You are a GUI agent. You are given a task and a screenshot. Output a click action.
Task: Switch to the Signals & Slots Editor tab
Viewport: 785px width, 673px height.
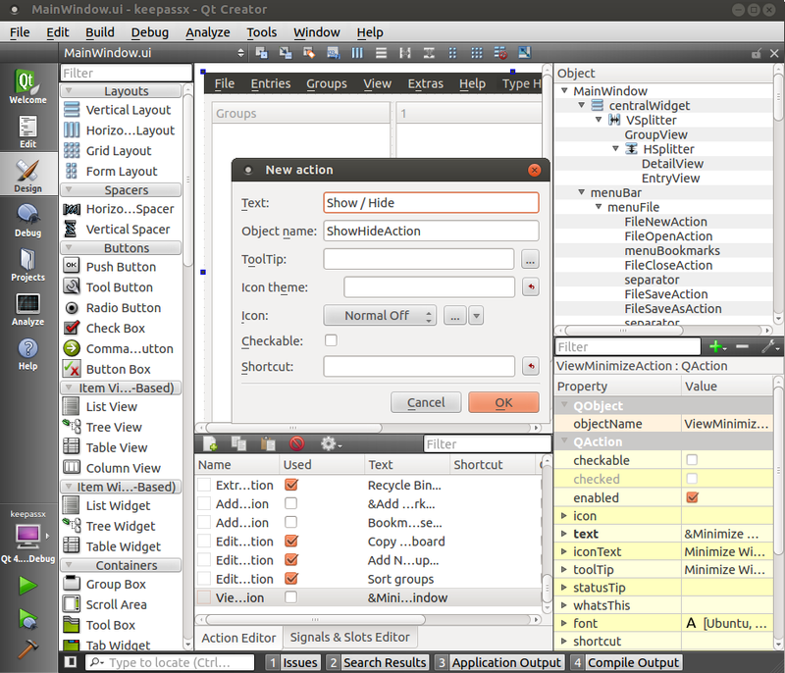(x=349, y=637)
